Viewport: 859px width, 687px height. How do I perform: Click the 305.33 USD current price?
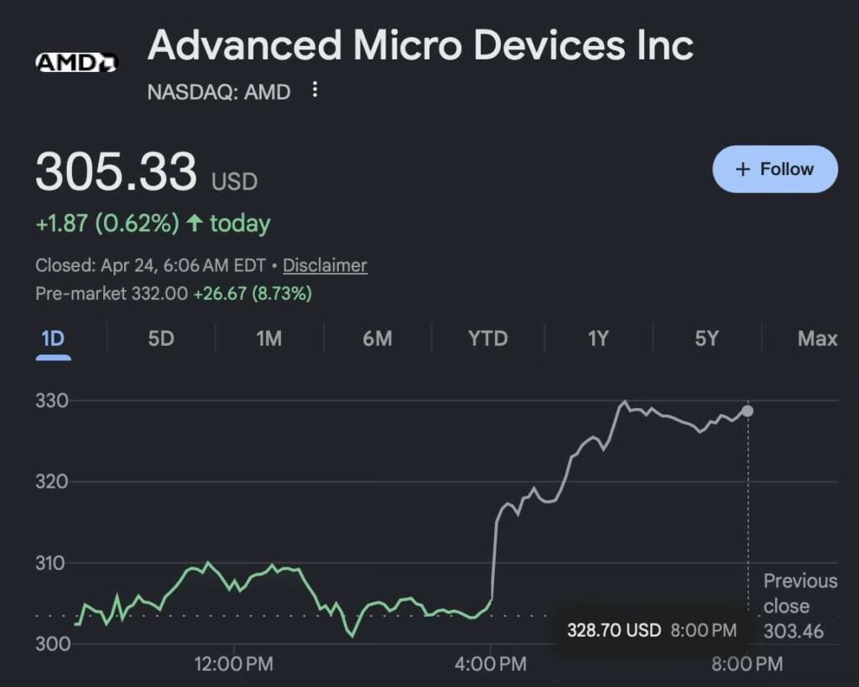146,173
